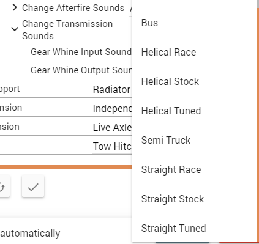
Task: Select Gear Whine Output Sound row
Action: click(x=81, y=70)
